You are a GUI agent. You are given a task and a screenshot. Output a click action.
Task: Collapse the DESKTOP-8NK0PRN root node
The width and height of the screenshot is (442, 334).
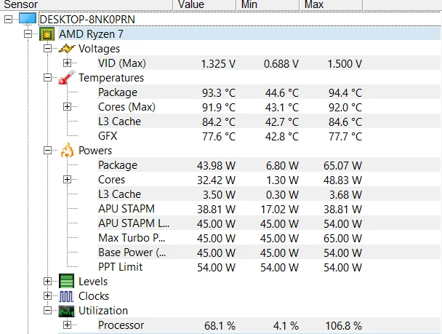9,19
